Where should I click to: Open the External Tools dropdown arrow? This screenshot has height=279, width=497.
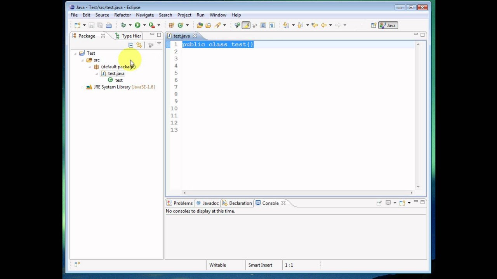158,26
